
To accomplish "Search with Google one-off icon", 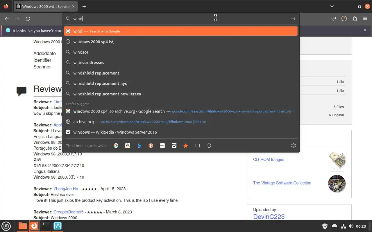I will (x=116, y=146).
